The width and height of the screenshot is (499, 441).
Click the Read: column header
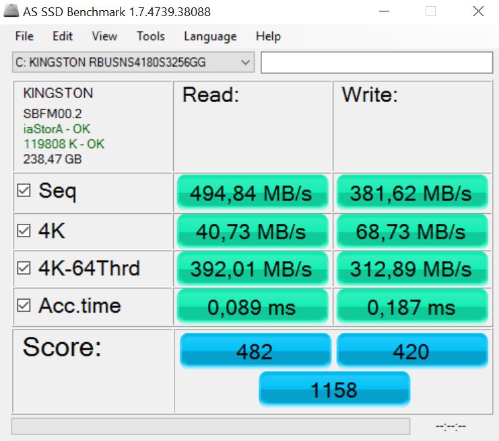point(211,95)
